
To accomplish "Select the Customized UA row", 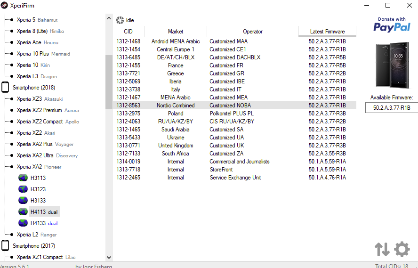I will pos(234,138).
